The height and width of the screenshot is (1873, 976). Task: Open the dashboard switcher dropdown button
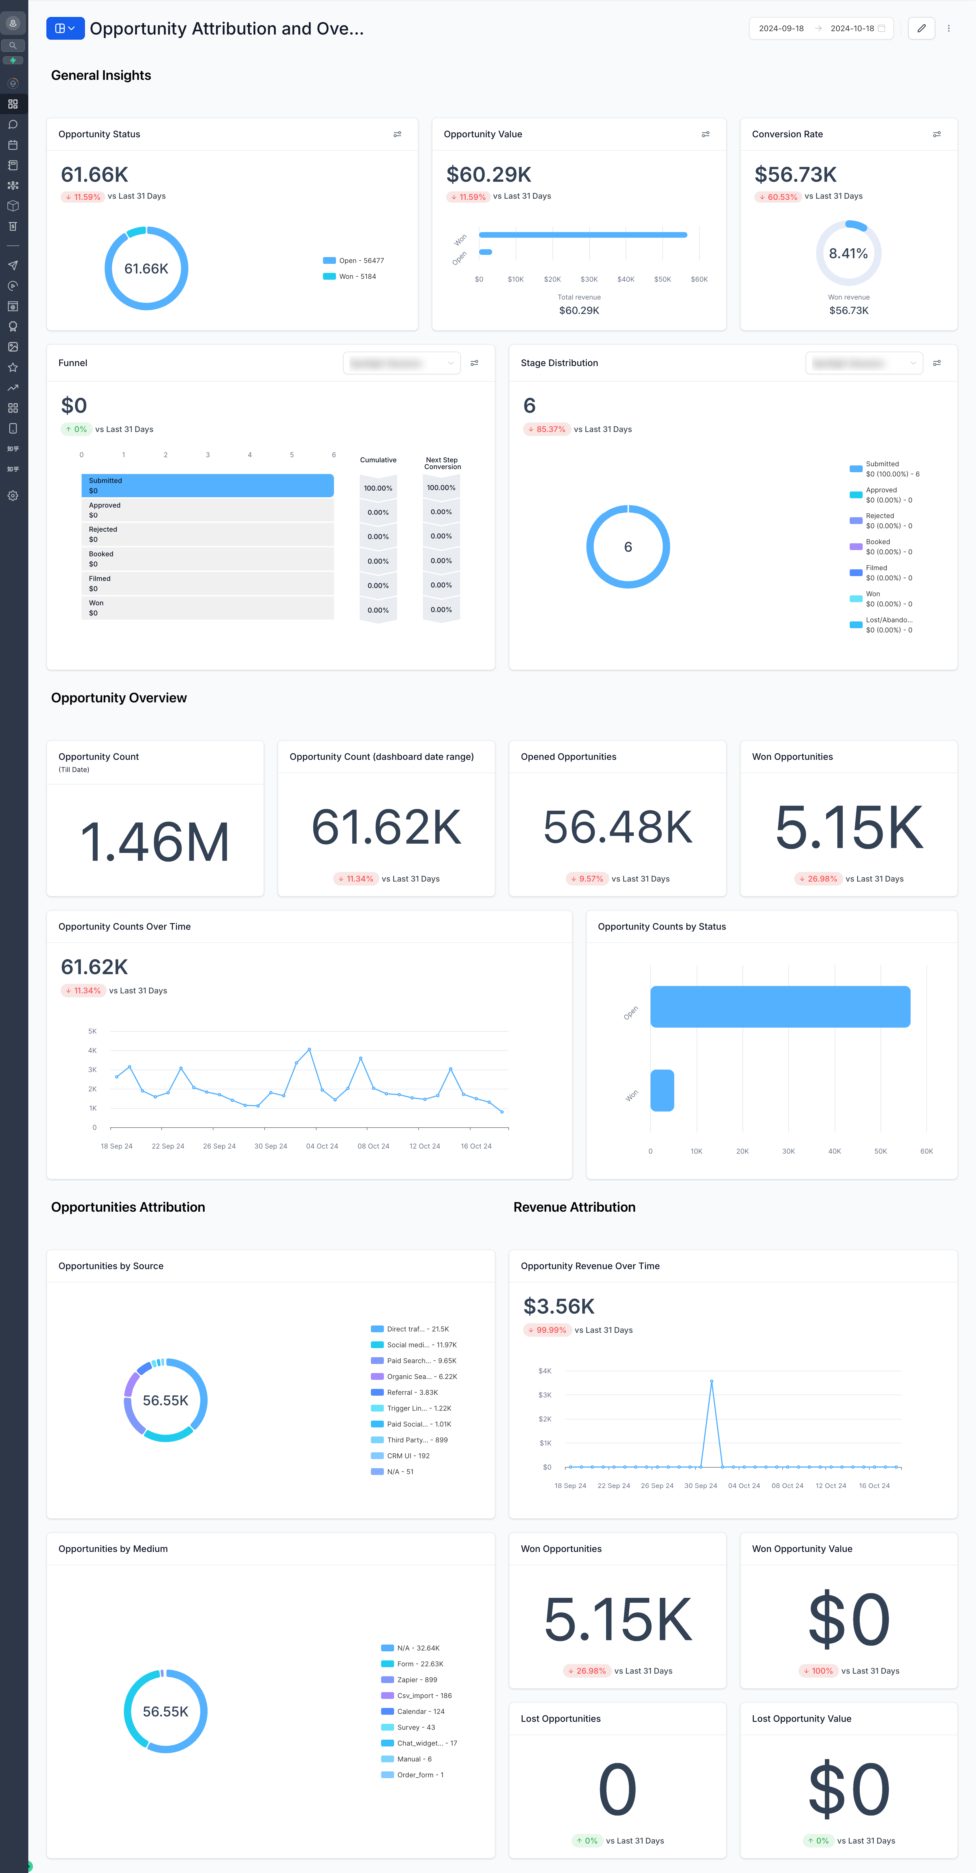pyautogui.click(x=65, y=28)
